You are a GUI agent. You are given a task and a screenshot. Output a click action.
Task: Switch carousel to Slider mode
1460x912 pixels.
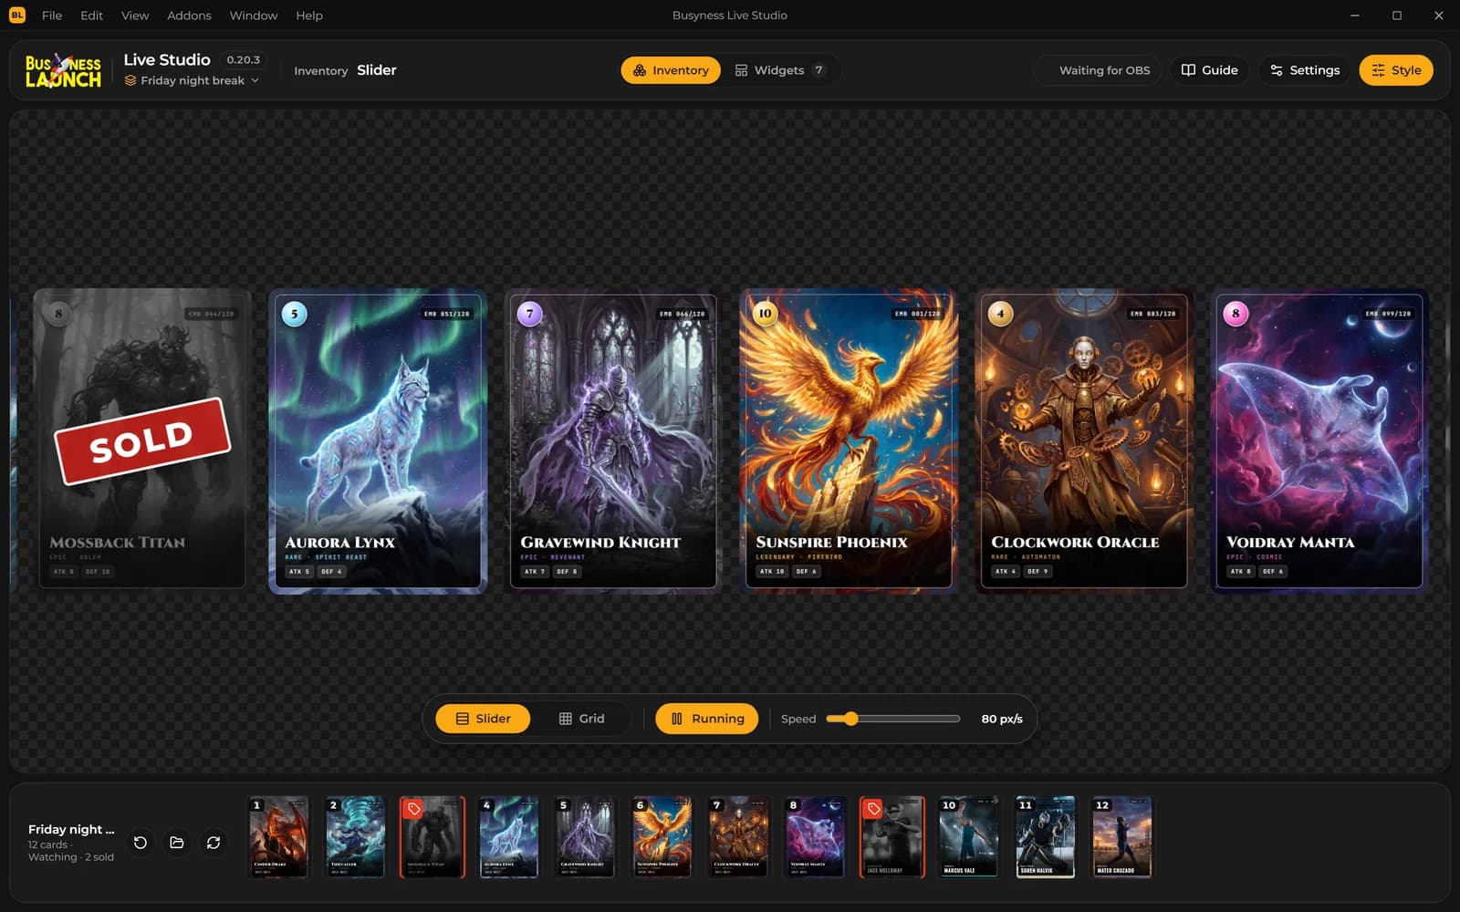[483, 719]
